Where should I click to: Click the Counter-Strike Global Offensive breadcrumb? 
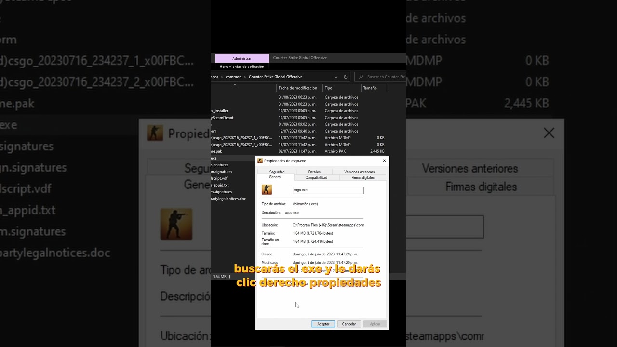276,77
